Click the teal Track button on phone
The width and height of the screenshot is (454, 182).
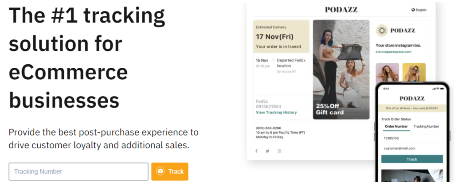click(x=412, y=159)
